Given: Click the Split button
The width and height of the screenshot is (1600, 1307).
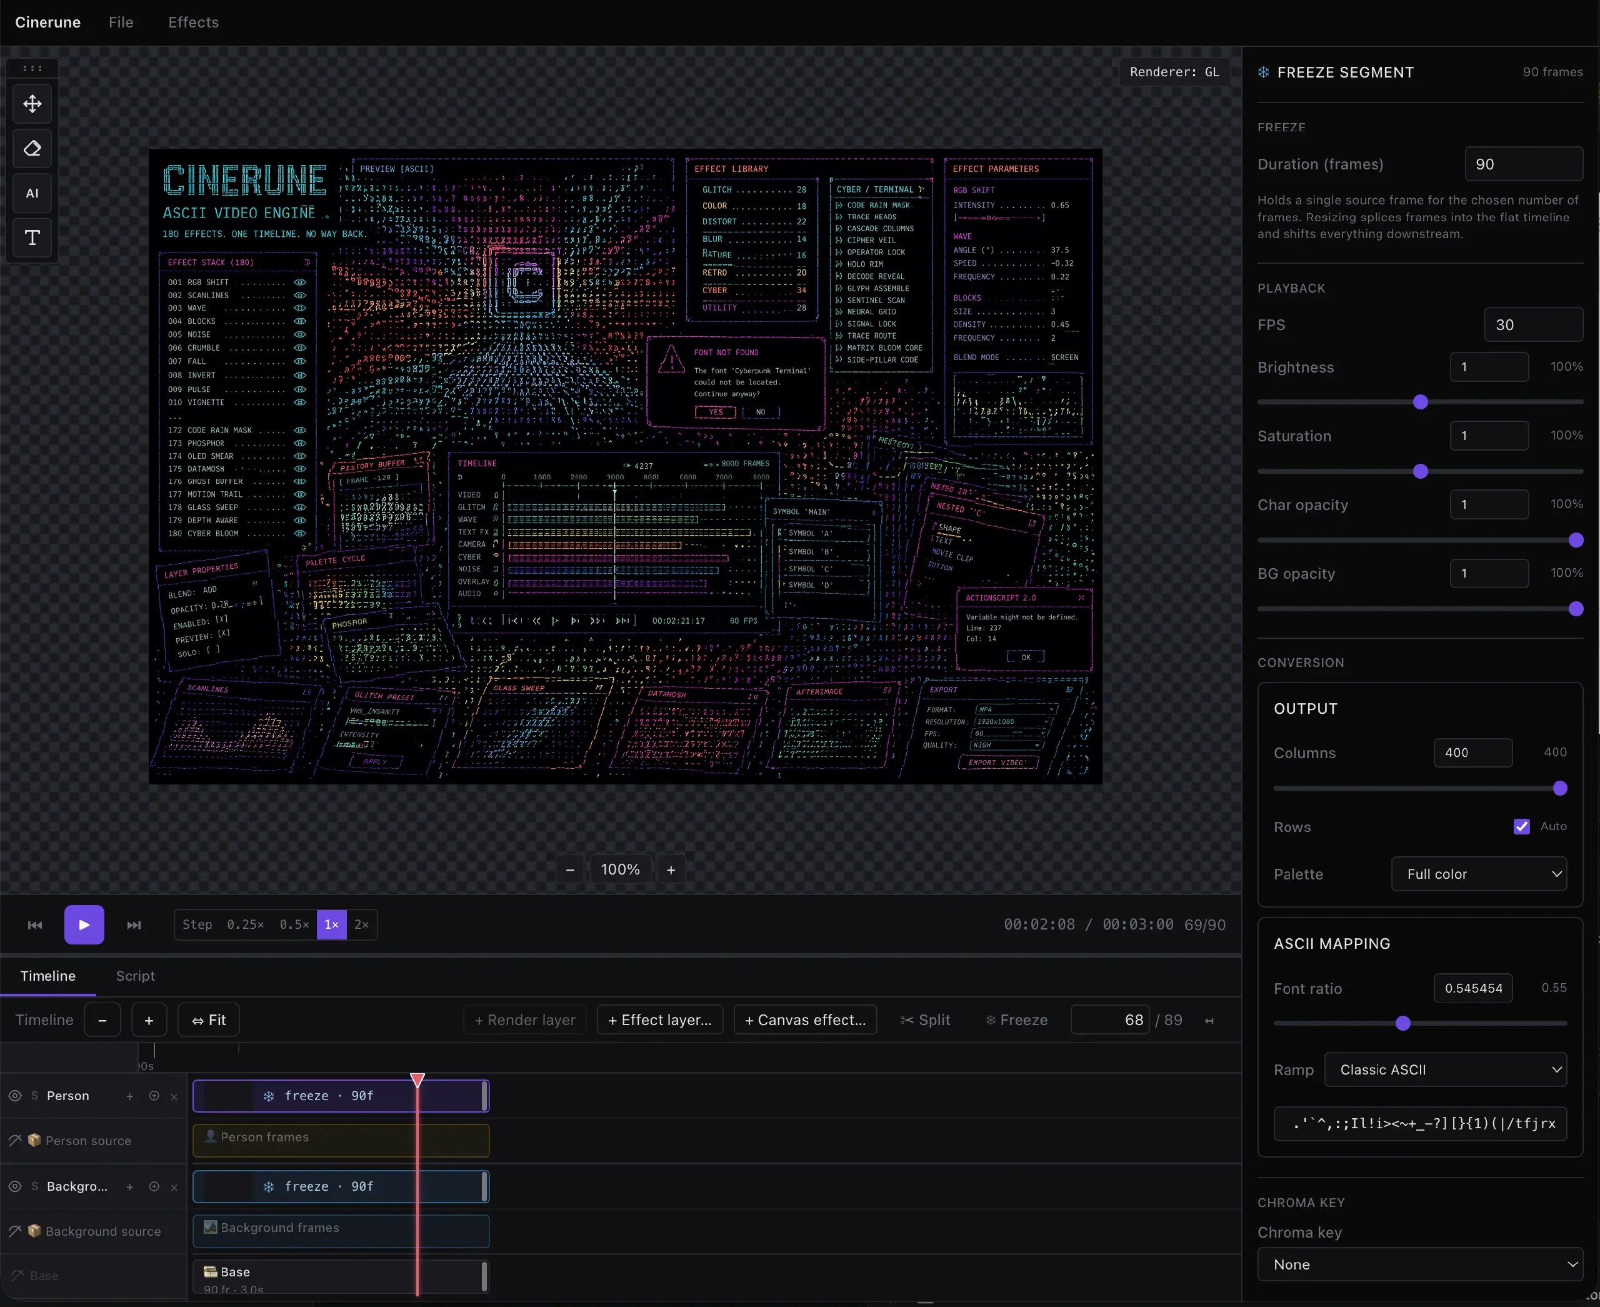Looking at the screenshot, I should point(924,1020).
